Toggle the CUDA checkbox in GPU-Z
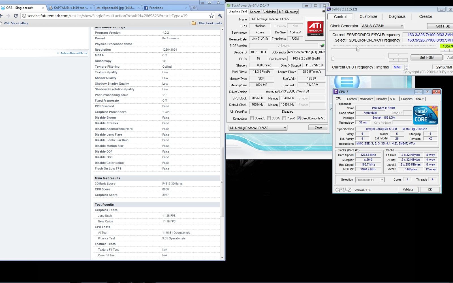 pyautogui.click(x=269, y=118)
